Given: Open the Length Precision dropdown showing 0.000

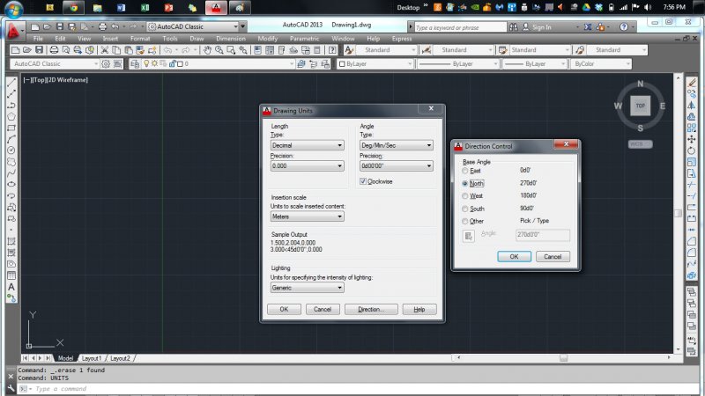Looking at the screenshot, I should click(307, 165).
